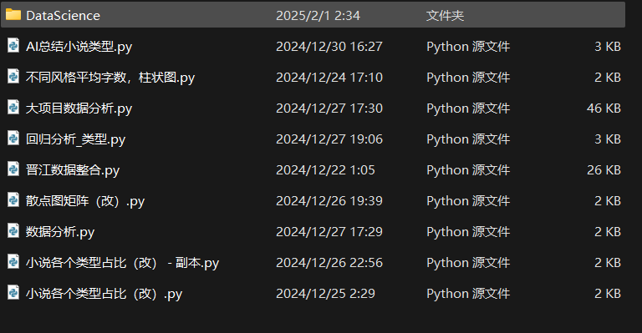Click the file icon for 回归分析_类型.py
This screenshot has width=642, height=333.
point(13,138)
